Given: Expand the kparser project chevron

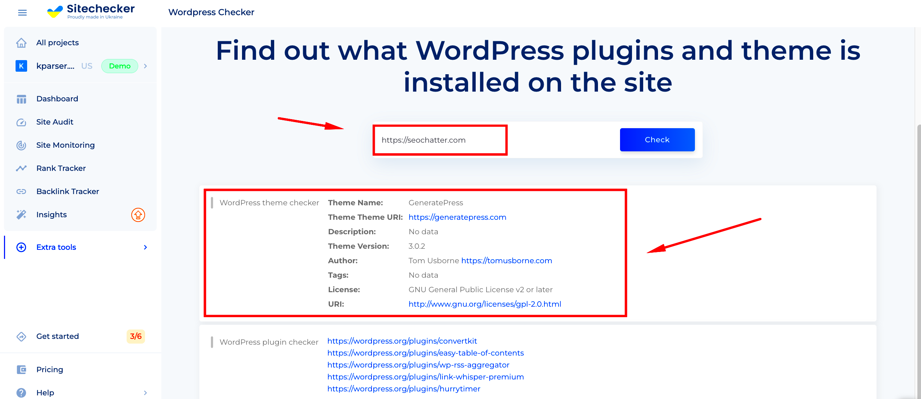Looking at the screenshot, I should (x=145, y=66).
